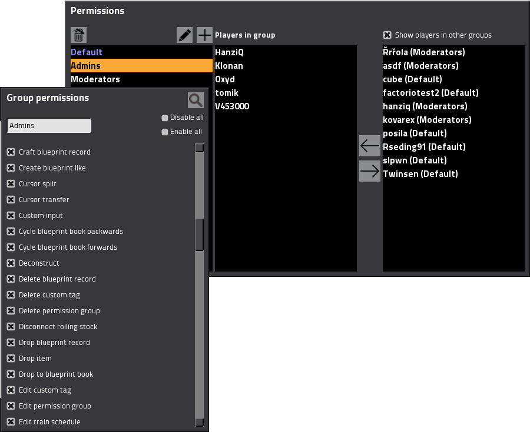Toggle Cursor transfer permission
This screenshot has height=432, width=530.
pos(11,200)
